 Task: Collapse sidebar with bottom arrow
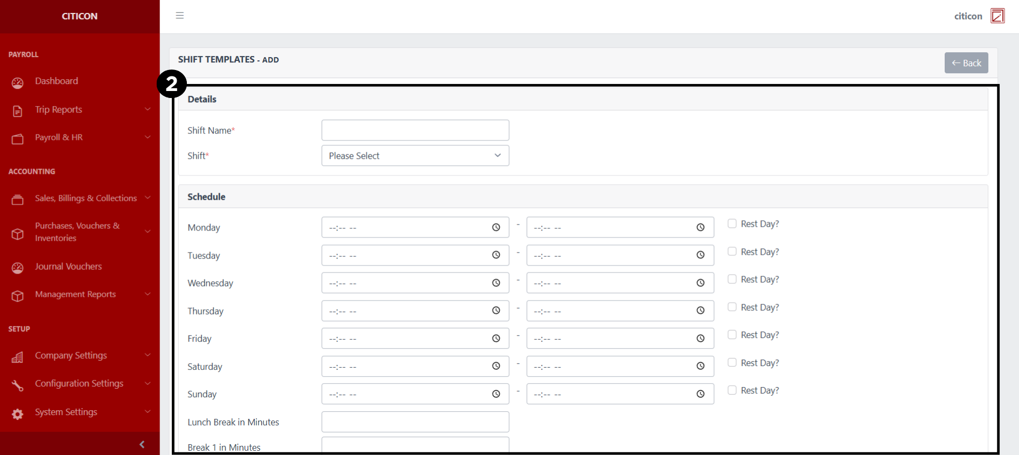pyautogui.click(x=142, y=444)
